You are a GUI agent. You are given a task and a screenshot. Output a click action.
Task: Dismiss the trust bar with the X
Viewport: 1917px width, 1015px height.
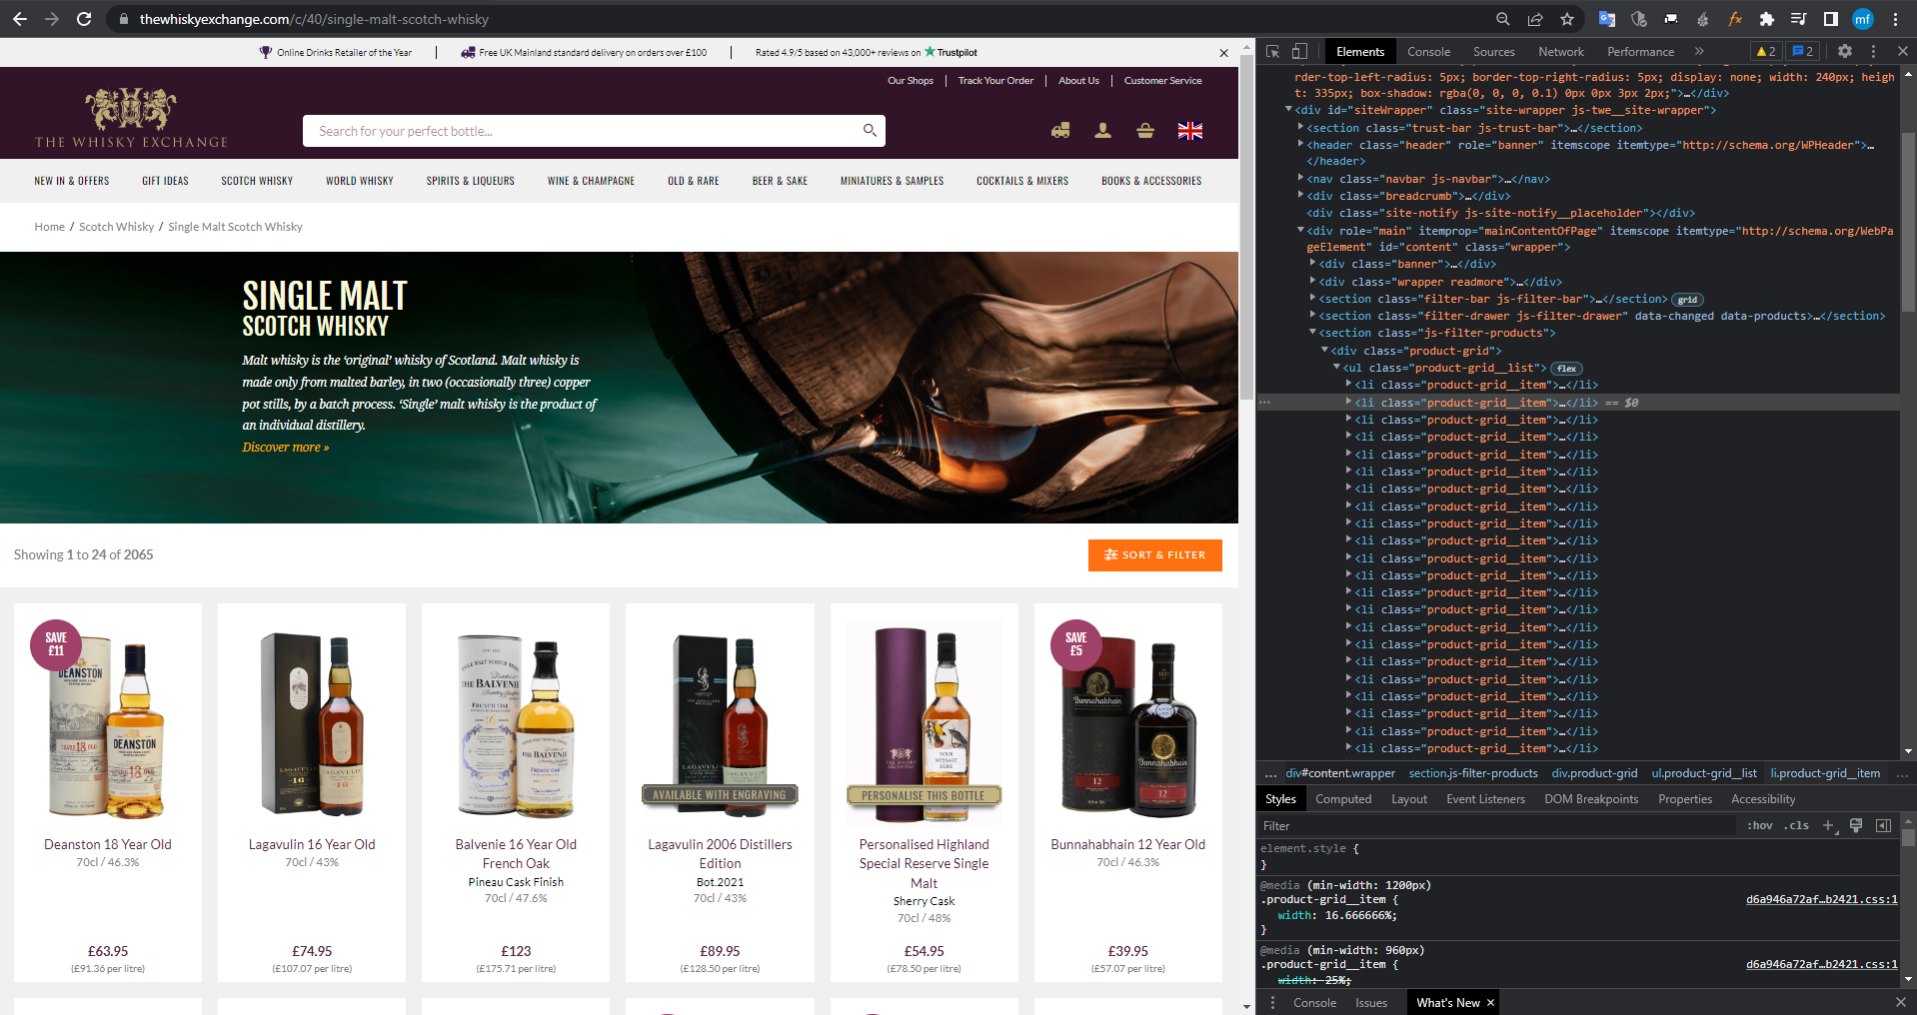point(1223,53)
